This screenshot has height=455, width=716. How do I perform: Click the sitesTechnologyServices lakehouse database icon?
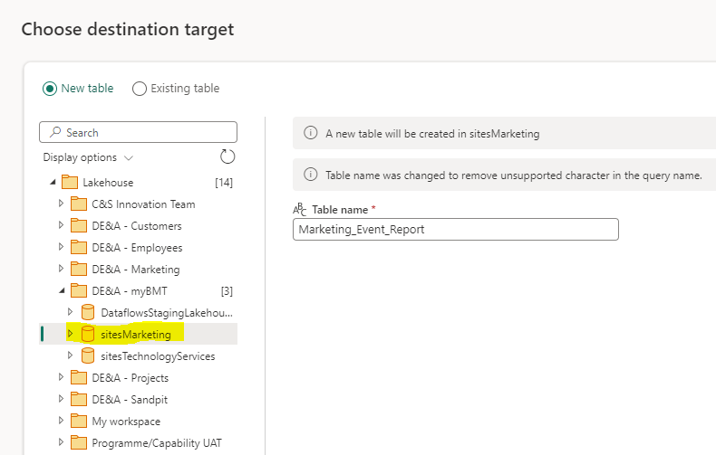[88, 355]
